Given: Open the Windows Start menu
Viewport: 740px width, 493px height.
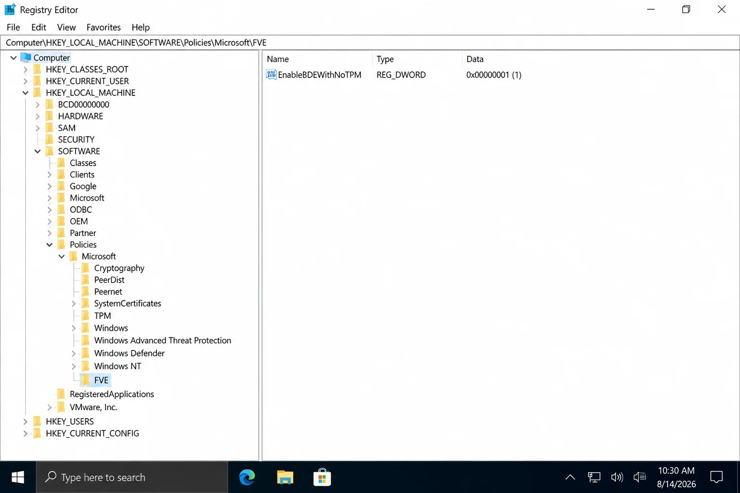Looking at the screenshot, I should 18,477.
